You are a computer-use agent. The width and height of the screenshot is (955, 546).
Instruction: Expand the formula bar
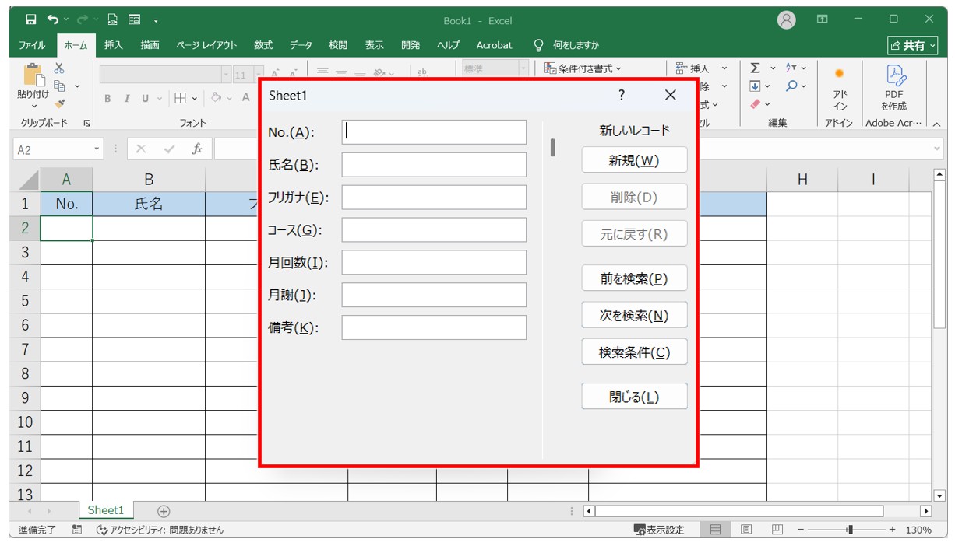pyautogui.click(x=936, y=149)
